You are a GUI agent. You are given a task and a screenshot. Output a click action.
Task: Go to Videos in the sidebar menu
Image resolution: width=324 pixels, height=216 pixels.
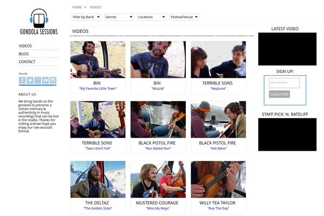click(25, 46)
